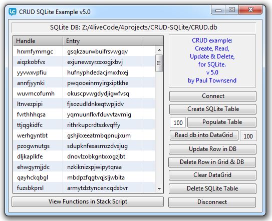Viewport: 272px width, 221px height.
Task: Click the Handle column header
Action: (38, 41)
